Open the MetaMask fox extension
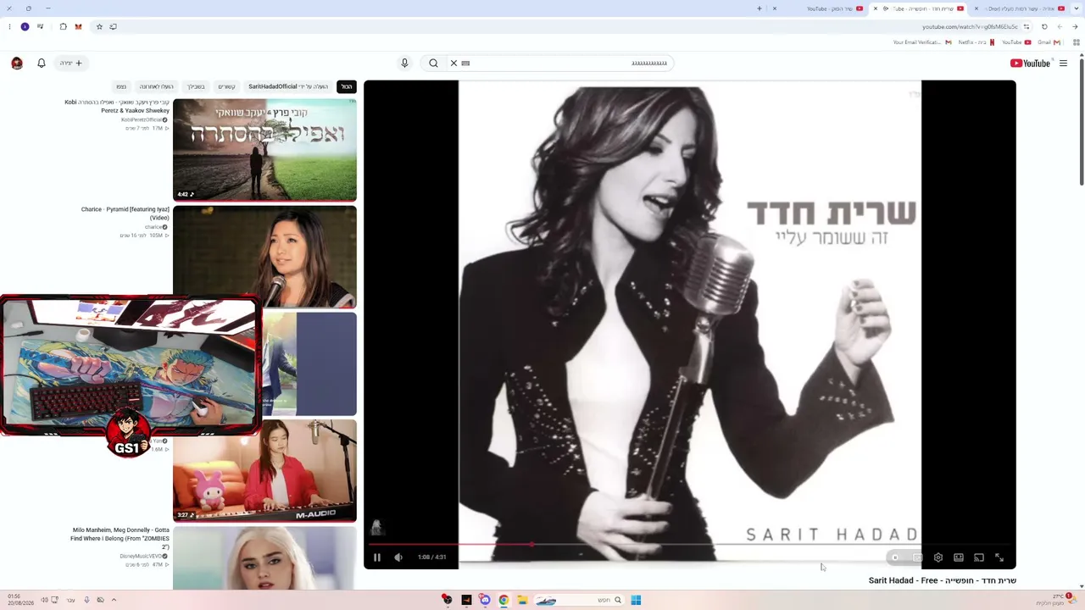The image size is (1085, 610). pos(78,26)
